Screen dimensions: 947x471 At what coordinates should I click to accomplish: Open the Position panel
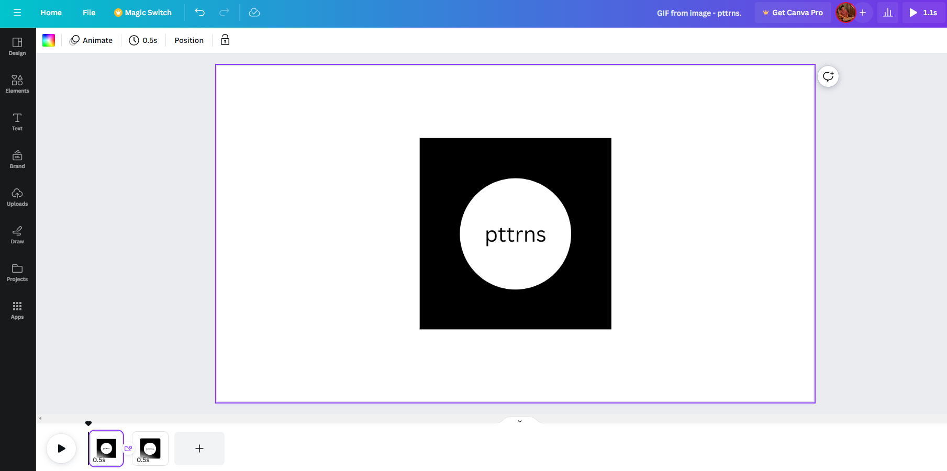click(189, 40)
